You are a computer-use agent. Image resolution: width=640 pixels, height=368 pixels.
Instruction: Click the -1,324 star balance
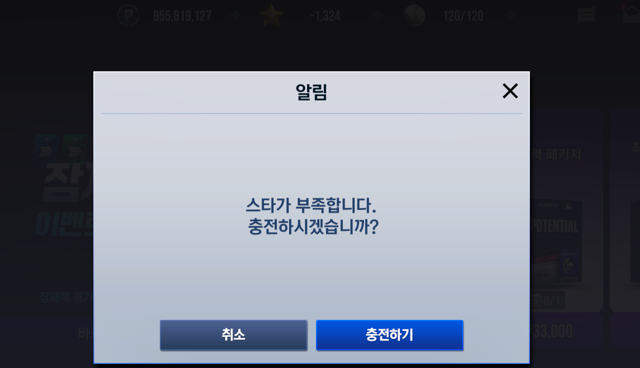325,16
